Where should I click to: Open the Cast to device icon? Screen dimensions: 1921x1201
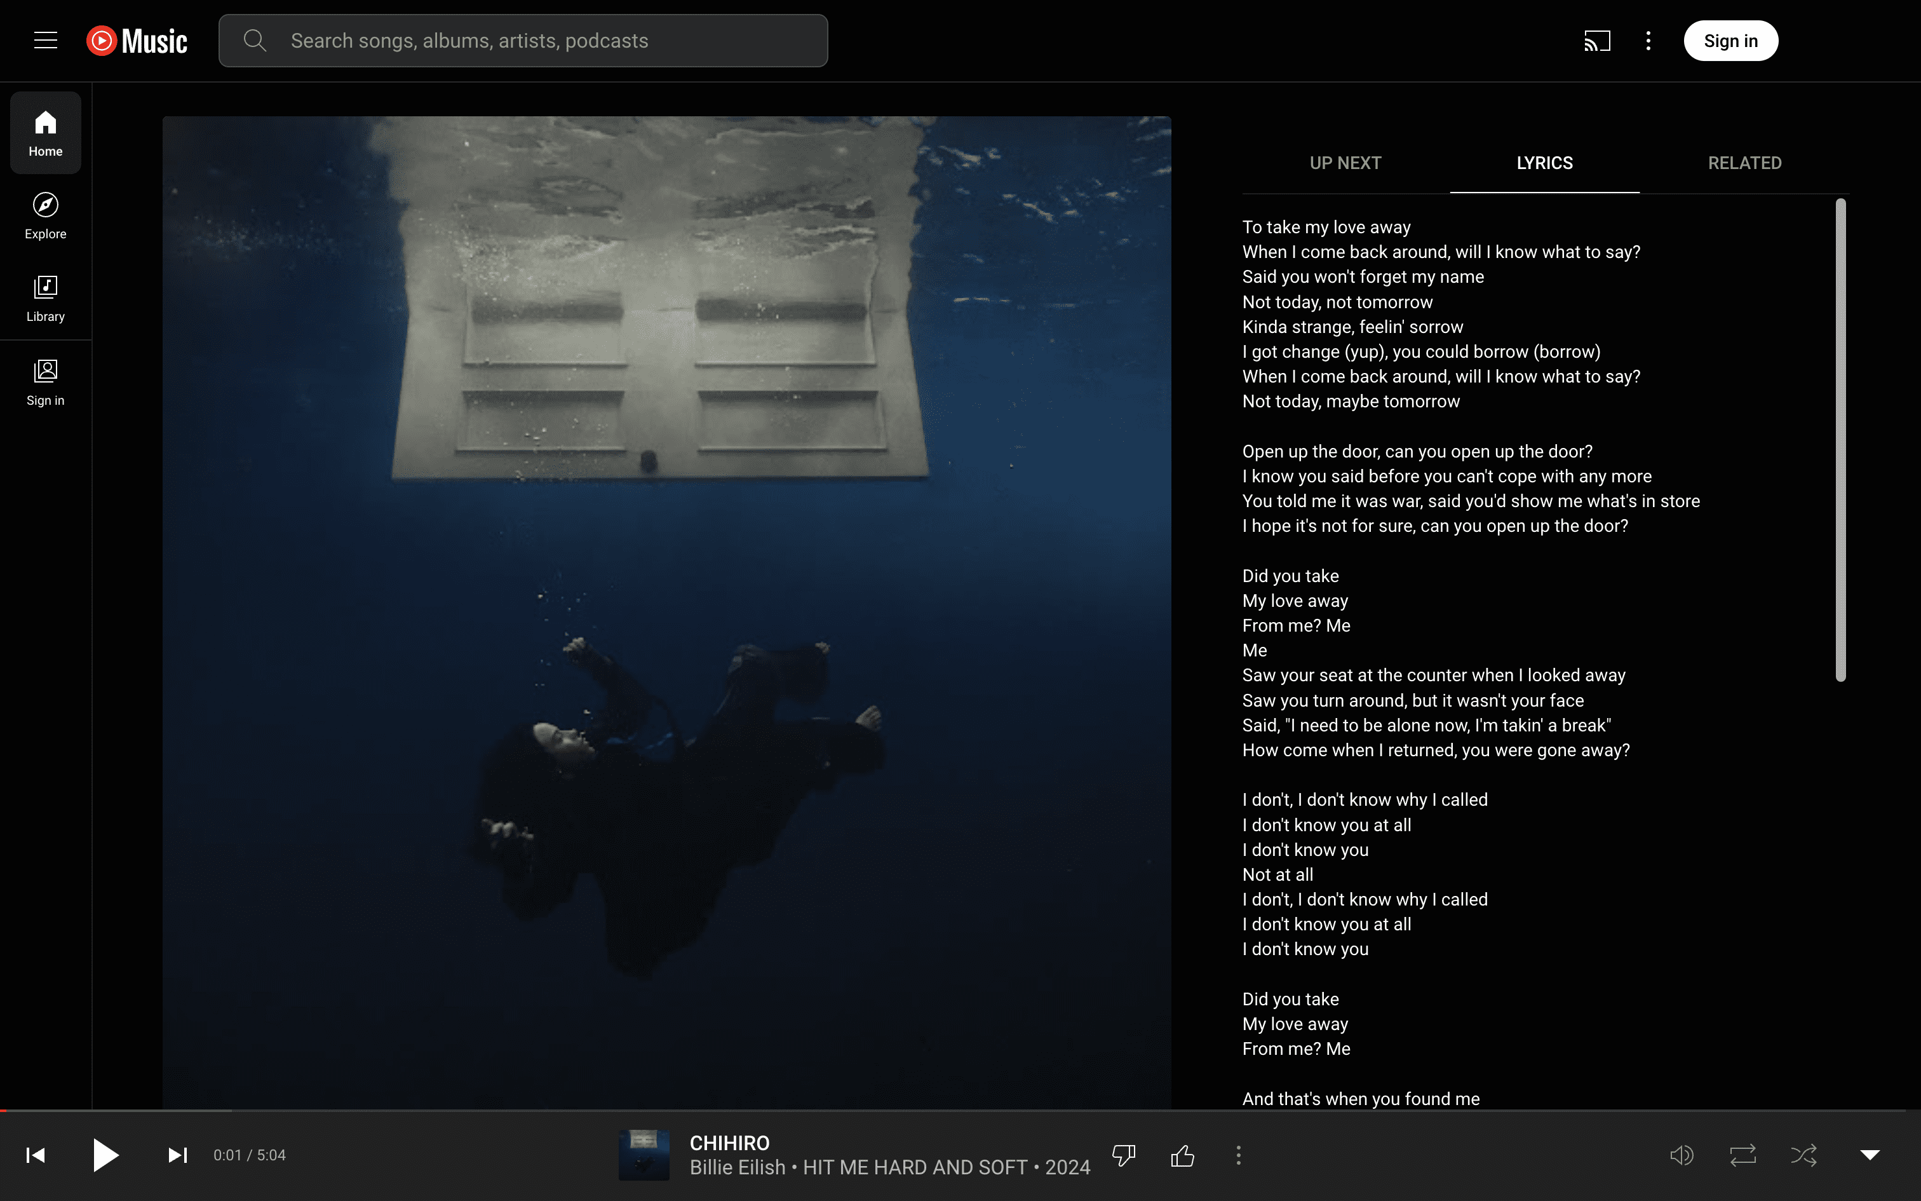[1597, 41]
